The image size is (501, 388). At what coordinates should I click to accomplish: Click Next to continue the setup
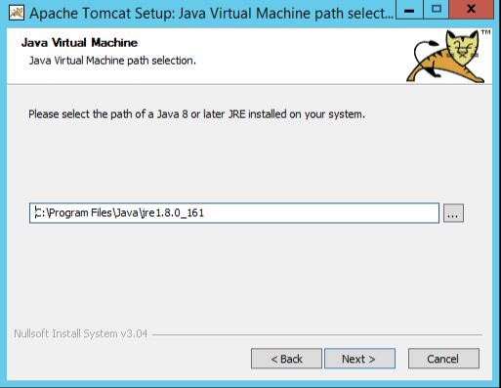tap(359, 359)
